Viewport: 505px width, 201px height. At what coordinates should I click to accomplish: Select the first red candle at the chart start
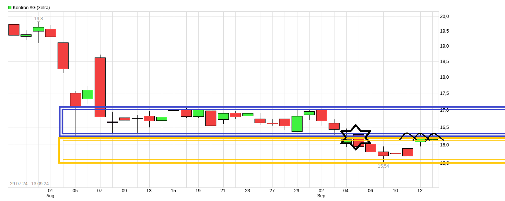click(14, 30)
